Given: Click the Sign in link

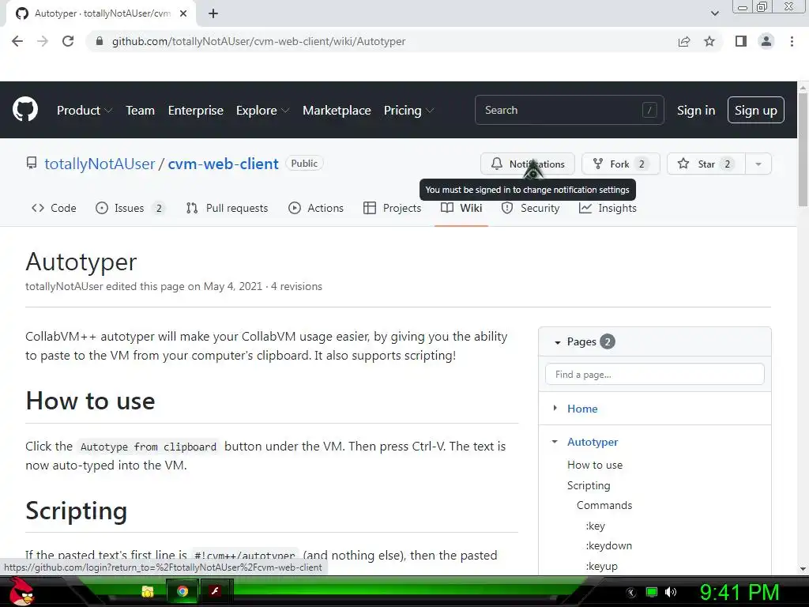Looking at the screenshot, I should coord(695,110).
